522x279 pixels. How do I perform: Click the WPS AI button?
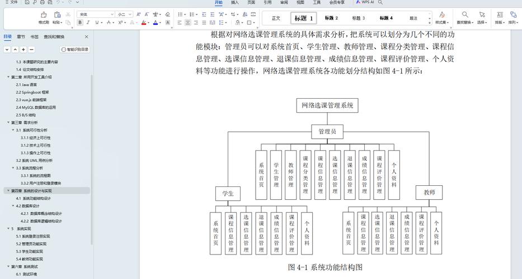pos(365,2)
